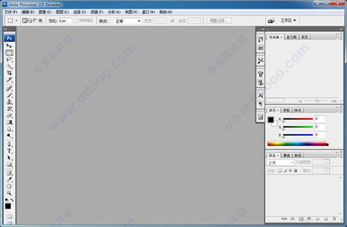Select the Rectangle shape tool
This screenshot has width=347, height=227.
(x=9, y=165)
